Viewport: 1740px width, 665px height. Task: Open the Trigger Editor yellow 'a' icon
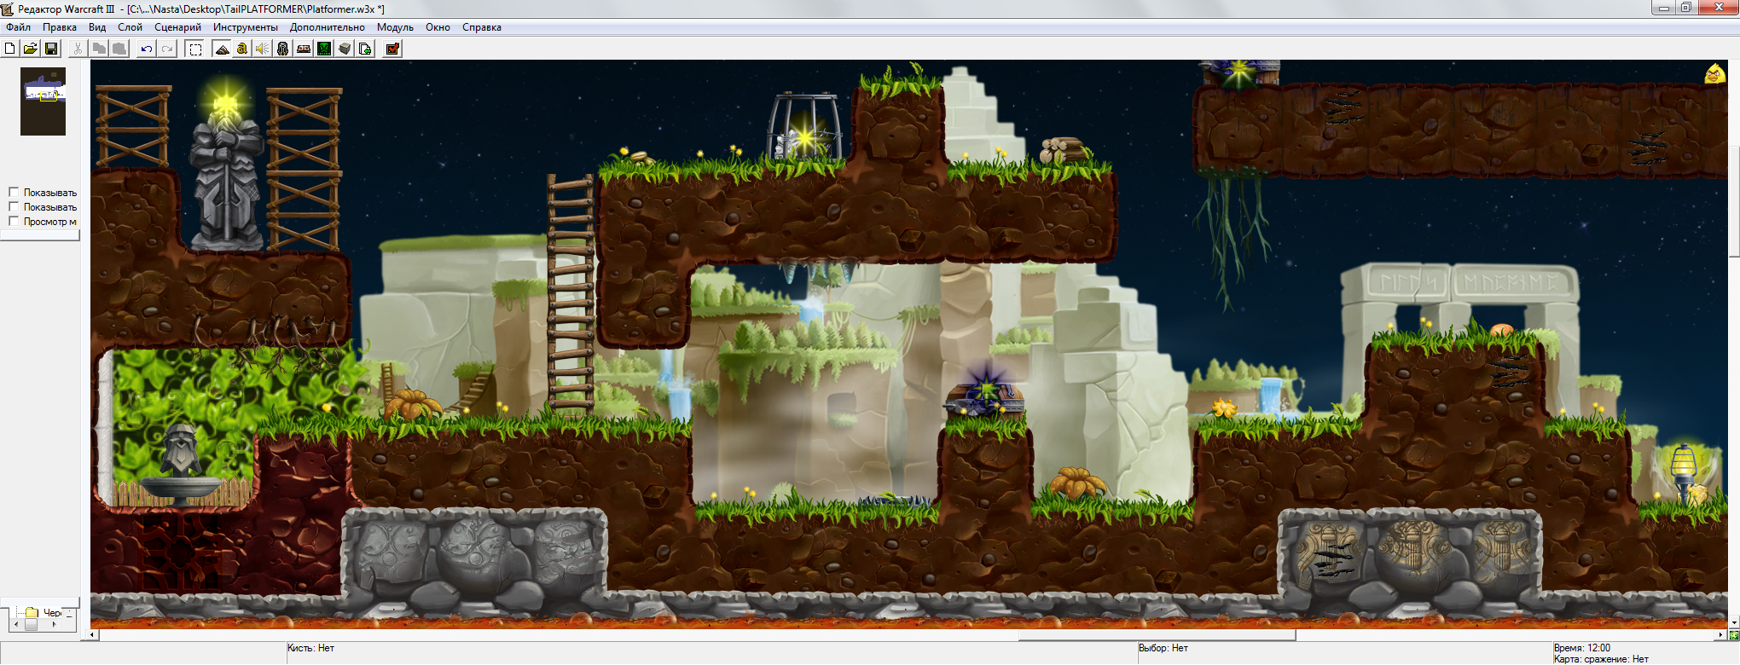click(242, 49)
